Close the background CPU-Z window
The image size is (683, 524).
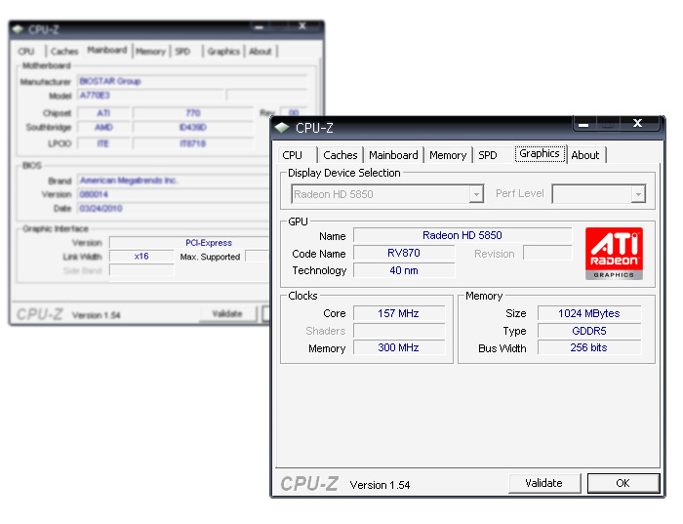pos(301,26)
